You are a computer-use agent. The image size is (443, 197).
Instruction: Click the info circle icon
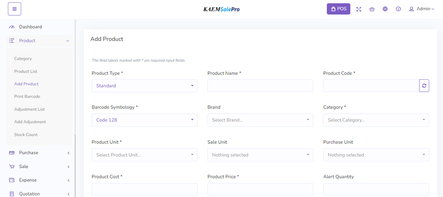(x=398, y=9)
